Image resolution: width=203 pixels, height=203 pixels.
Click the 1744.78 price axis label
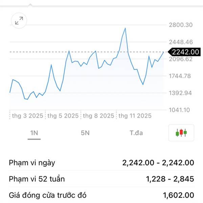[180, 76]
